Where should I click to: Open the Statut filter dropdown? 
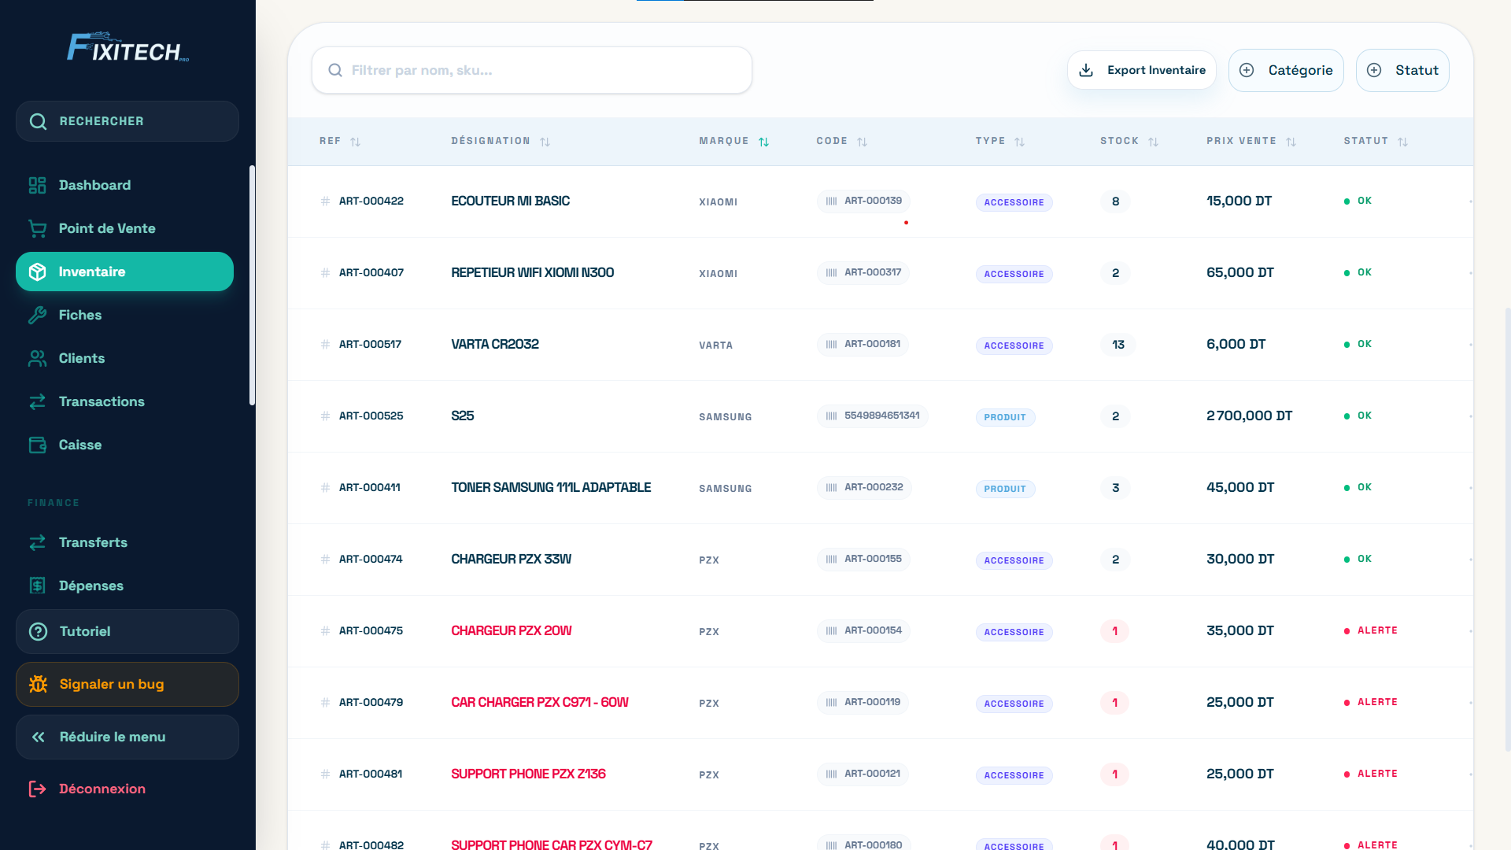(x=1402, y=70)
